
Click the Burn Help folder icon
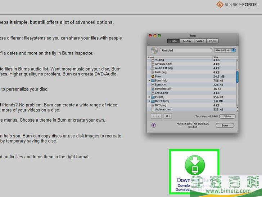click(153, 80)
